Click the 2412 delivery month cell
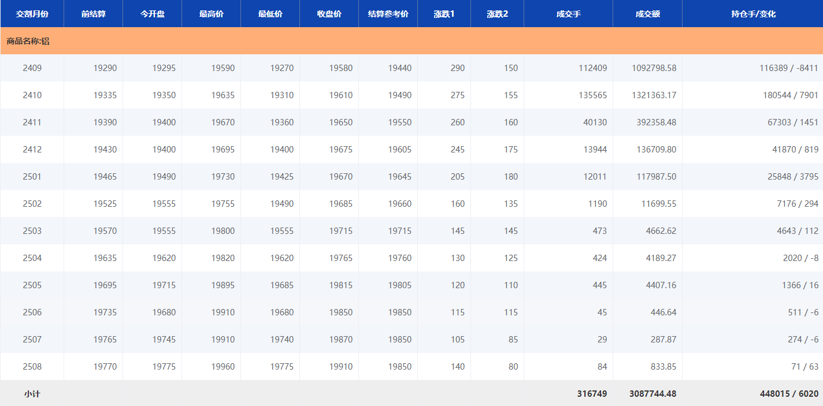Screen dimensions: 823x406 (x=32, y=150)
